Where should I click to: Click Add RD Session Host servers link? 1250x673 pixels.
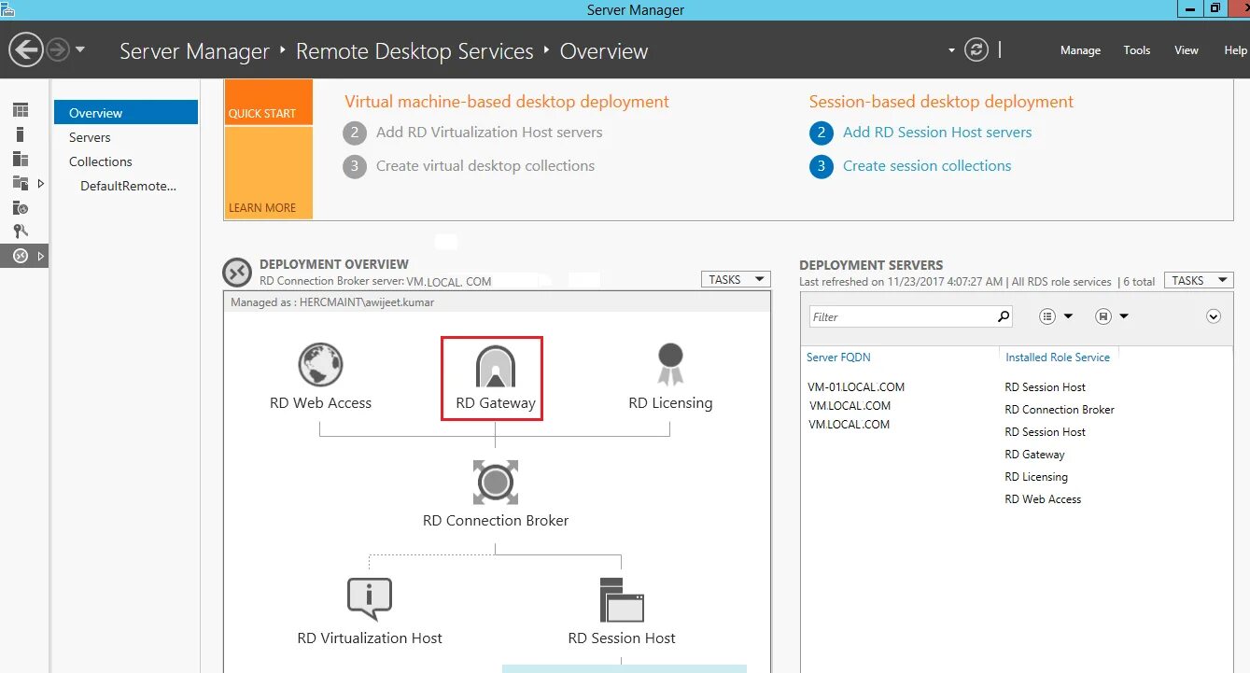coord(937,133)
